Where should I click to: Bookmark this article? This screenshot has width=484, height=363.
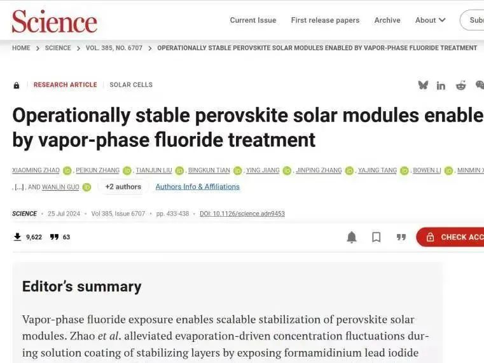377,237
